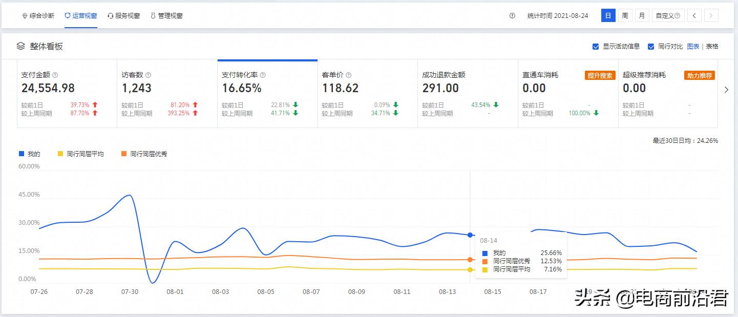The height and width of the screenshot is (317, 738).
Task: Click help icon next to 支付金额
Action: coord(55,75)
